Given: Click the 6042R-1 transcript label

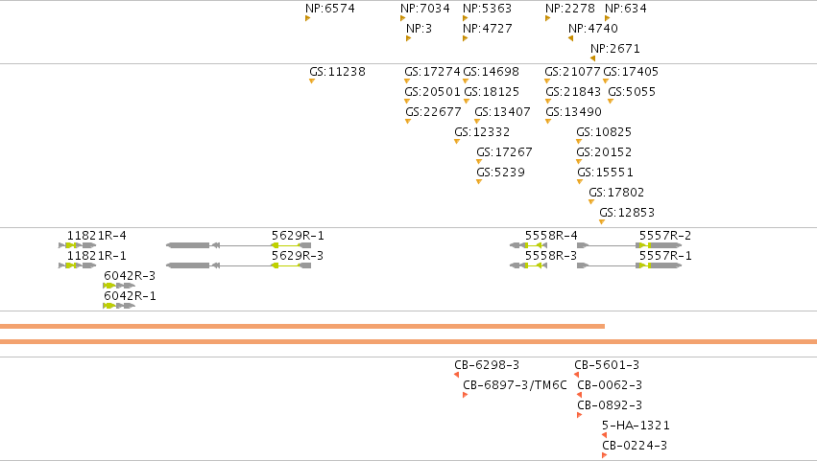Looking at the screenshot, I should [130, 296].
